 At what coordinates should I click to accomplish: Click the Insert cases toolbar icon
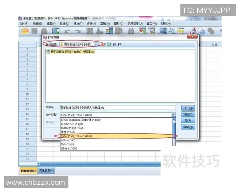[142, 31]
